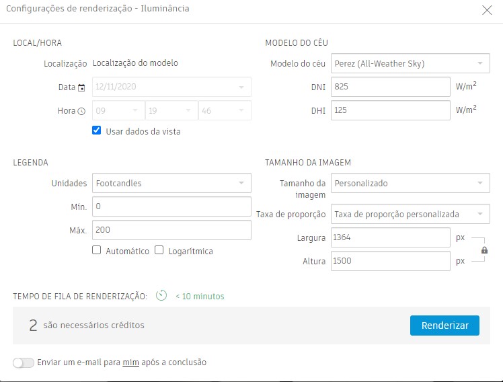Click the DHI input field
The width and height of the screenshot is (503, 382).
click(389, 110)
